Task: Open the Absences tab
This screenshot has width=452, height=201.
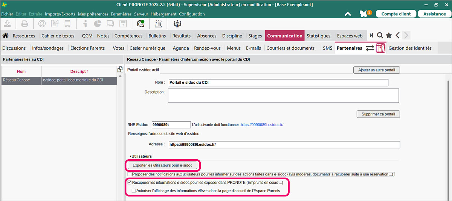Action: click(207, 36)
